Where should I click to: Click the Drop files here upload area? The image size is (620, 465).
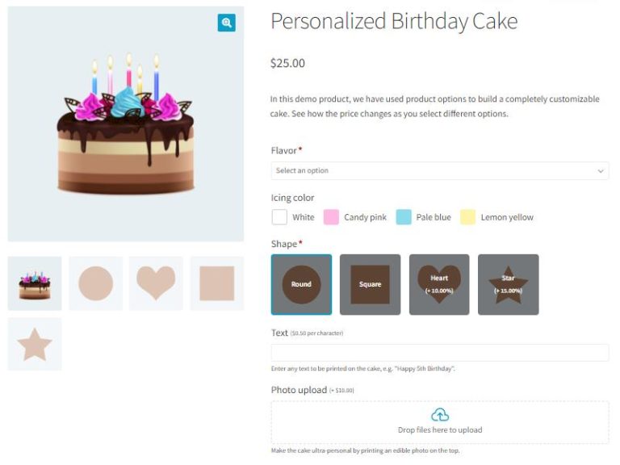click(x=439, y=429)
